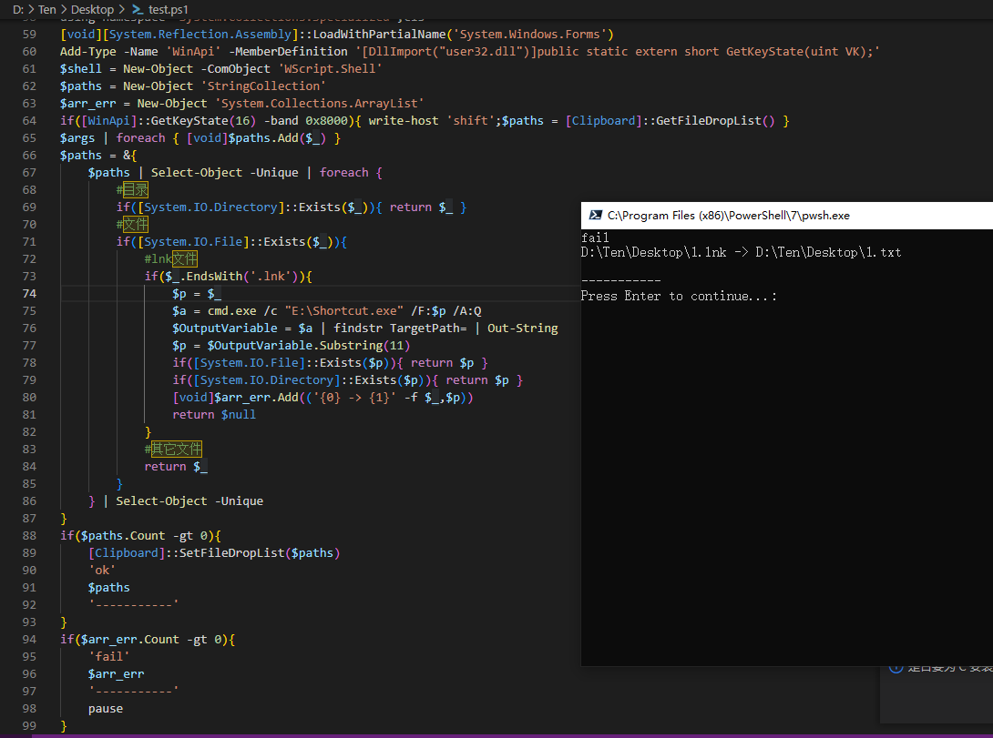The height and width of the screenshot is (738, 993).
Task: Click line number 74 in the gutter
Action: (x=28, y=293)
